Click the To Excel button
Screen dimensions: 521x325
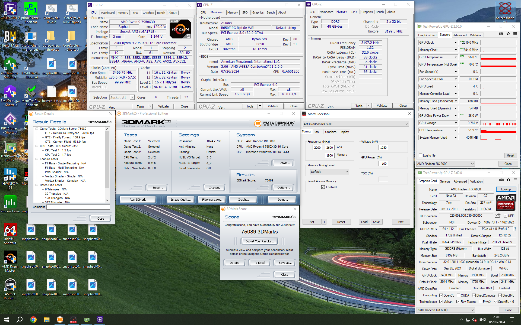coord(259,263)
